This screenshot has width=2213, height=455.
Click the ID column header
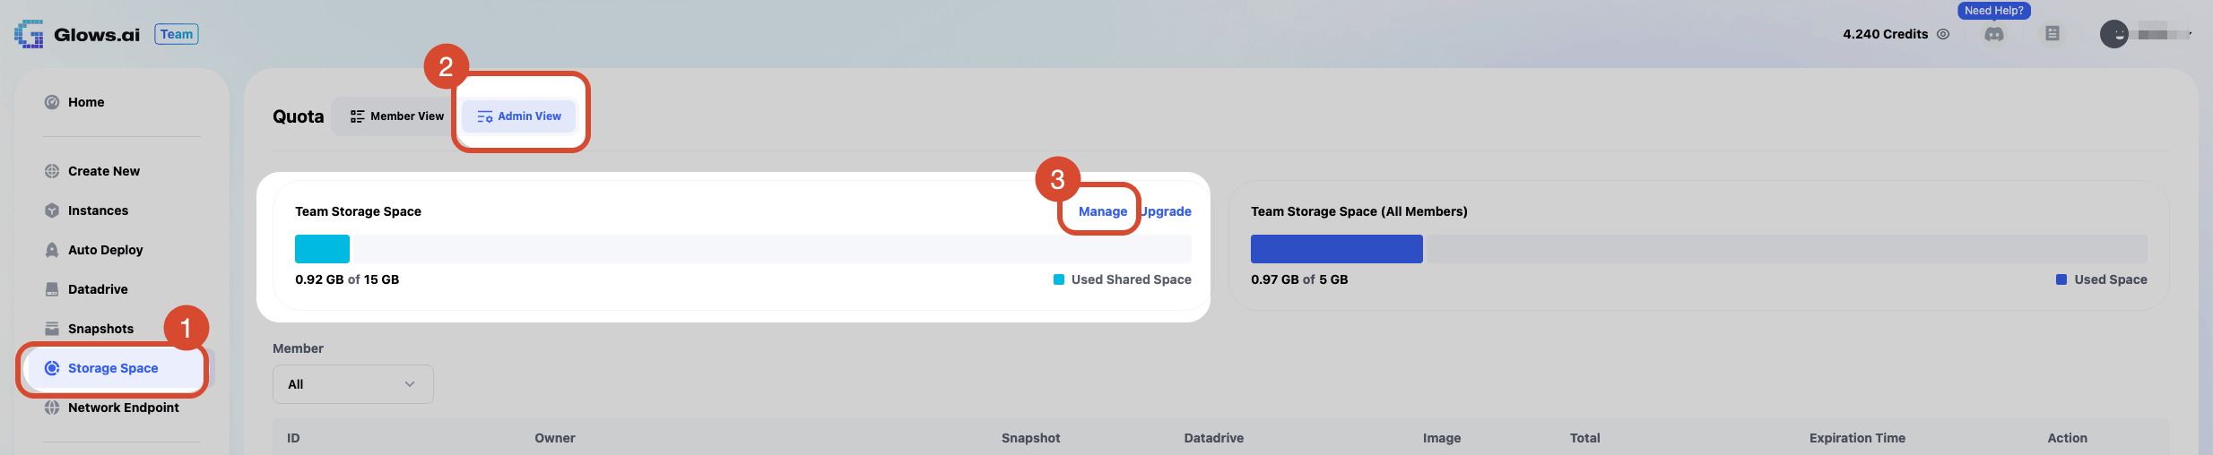(293, 438)
